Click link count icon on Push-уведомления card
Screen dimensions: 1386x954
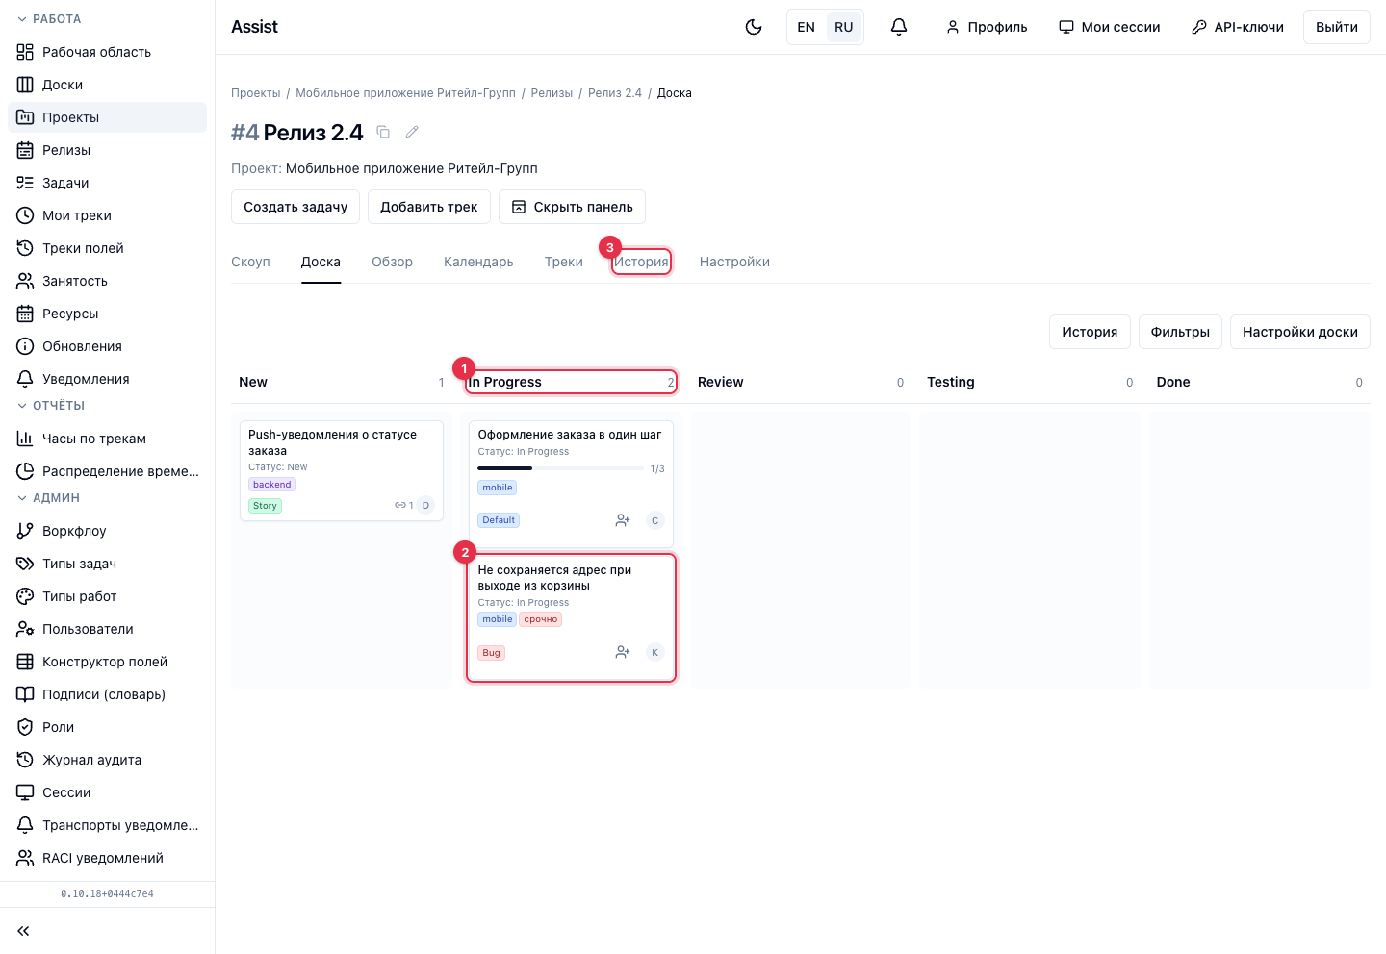[x=403, y=505]
